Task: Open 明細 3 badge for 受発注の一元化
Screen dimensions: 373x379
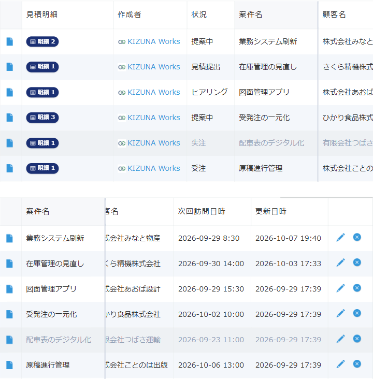Action: 42,118
